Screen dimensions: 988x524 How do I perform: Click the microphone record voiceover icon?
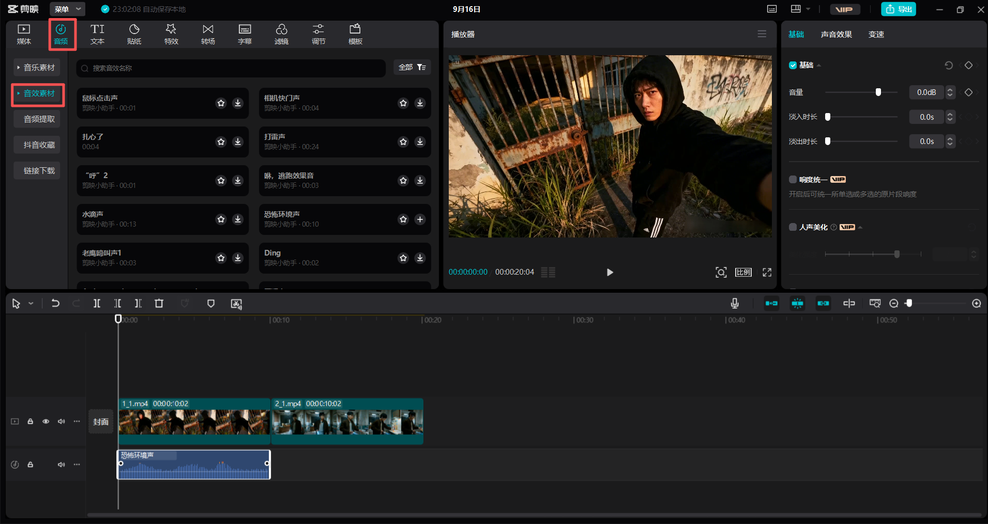coord(735,304)
